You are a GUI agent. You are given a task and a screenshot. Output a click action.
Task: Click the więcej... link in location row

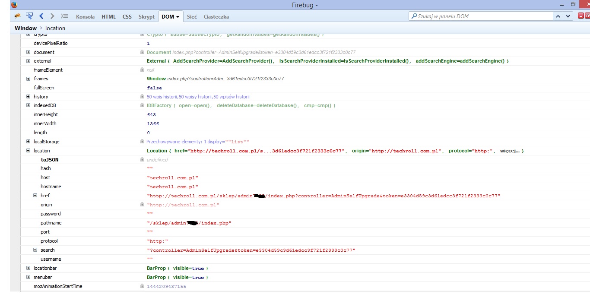[511, 151]
